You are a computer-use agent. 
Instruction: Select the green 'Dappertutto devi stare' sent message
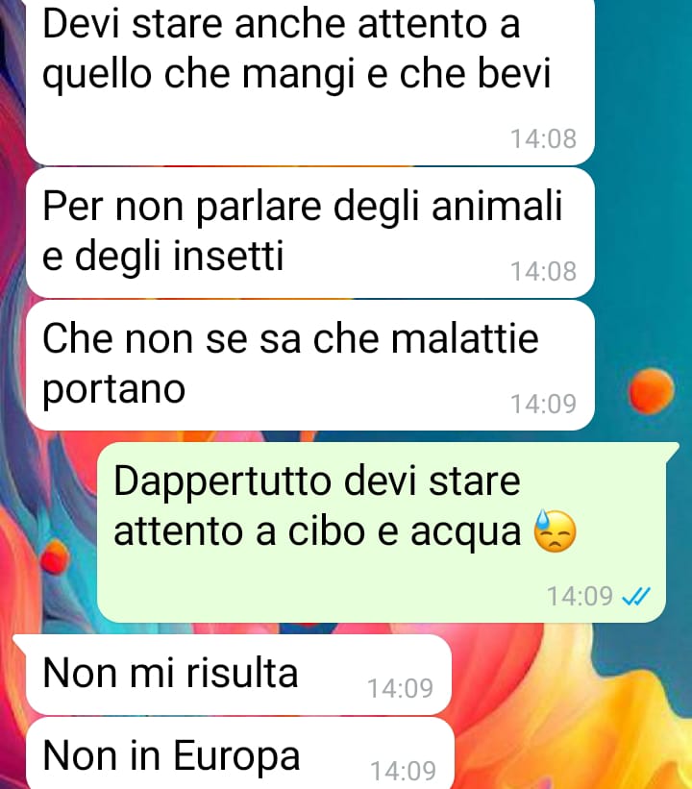point(387,532)
